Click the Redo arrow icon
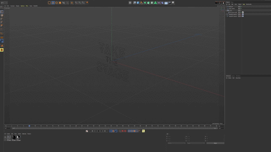Screen dimensions: 271x152 6,3
